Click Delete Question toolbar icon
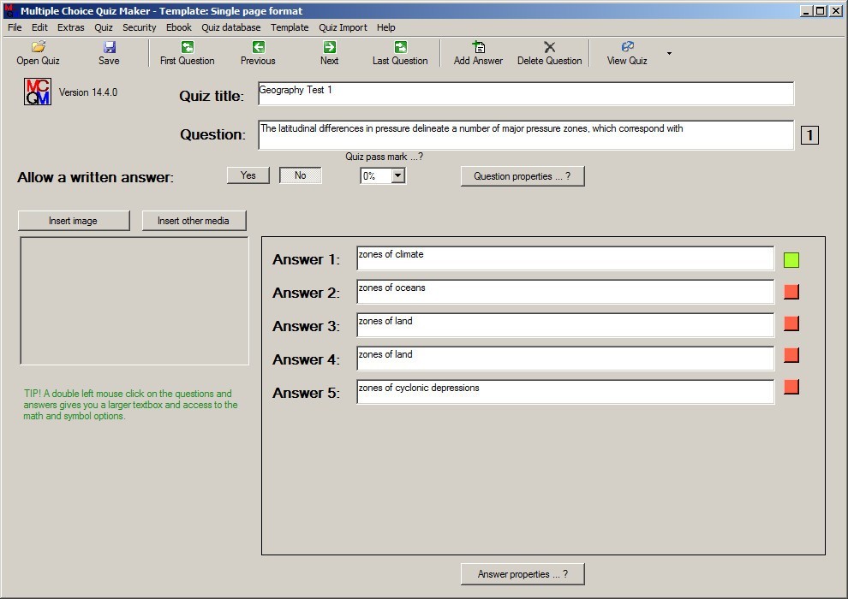 click(549, 47)
